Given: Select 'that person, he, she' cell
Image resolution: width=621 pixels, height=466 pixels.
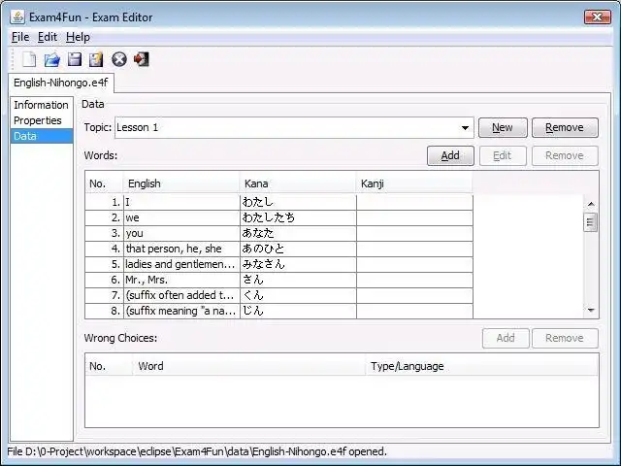Looking at the screenshot, I should [181, 249].
